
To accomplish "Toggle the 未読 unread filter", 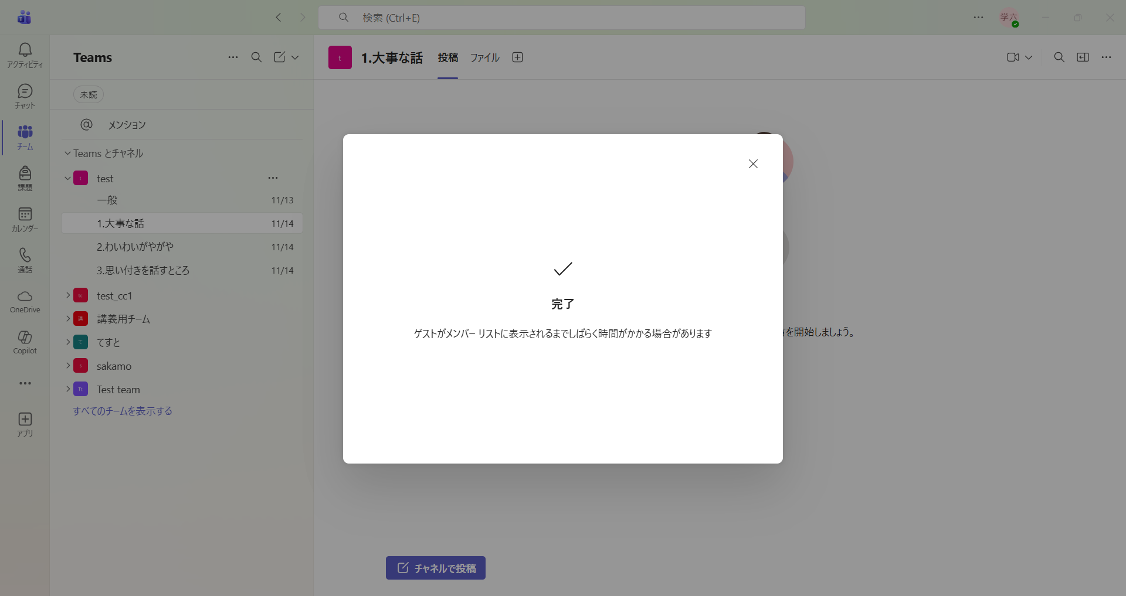I will (x=89, y=94).
